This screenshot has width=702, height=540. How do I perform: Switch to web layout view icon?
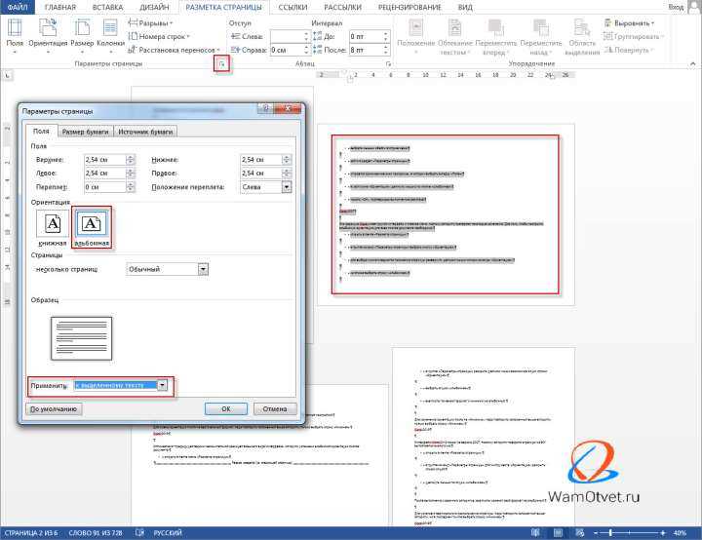click(x=580, y=533)
